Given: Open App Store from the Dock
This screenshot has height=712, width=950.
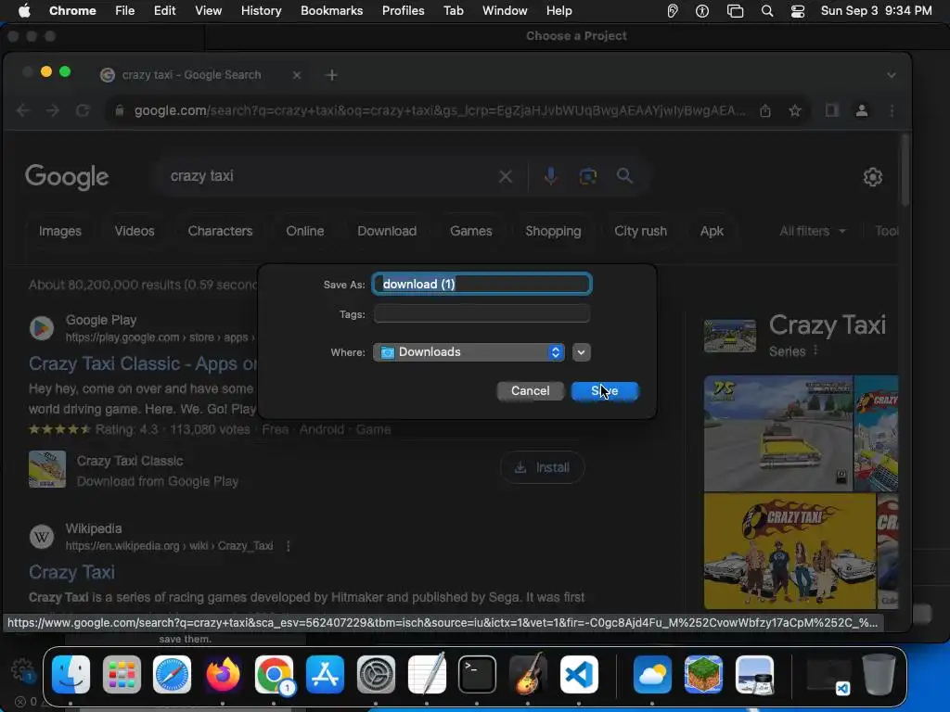Looking at the screenshot, I should (x=325, y=674).
